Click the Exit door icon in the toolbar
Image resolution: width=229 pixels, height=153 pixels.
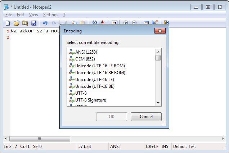[x=166, y=22]
